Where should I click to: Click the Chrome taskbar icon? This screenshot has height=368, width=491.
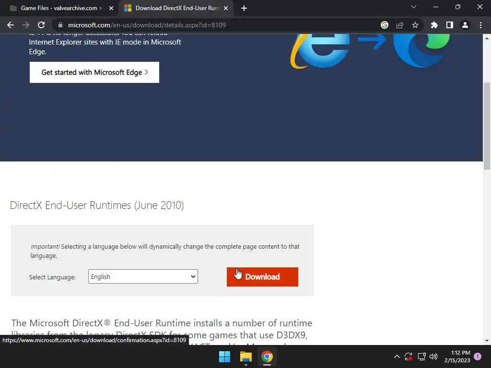(267, 356)
